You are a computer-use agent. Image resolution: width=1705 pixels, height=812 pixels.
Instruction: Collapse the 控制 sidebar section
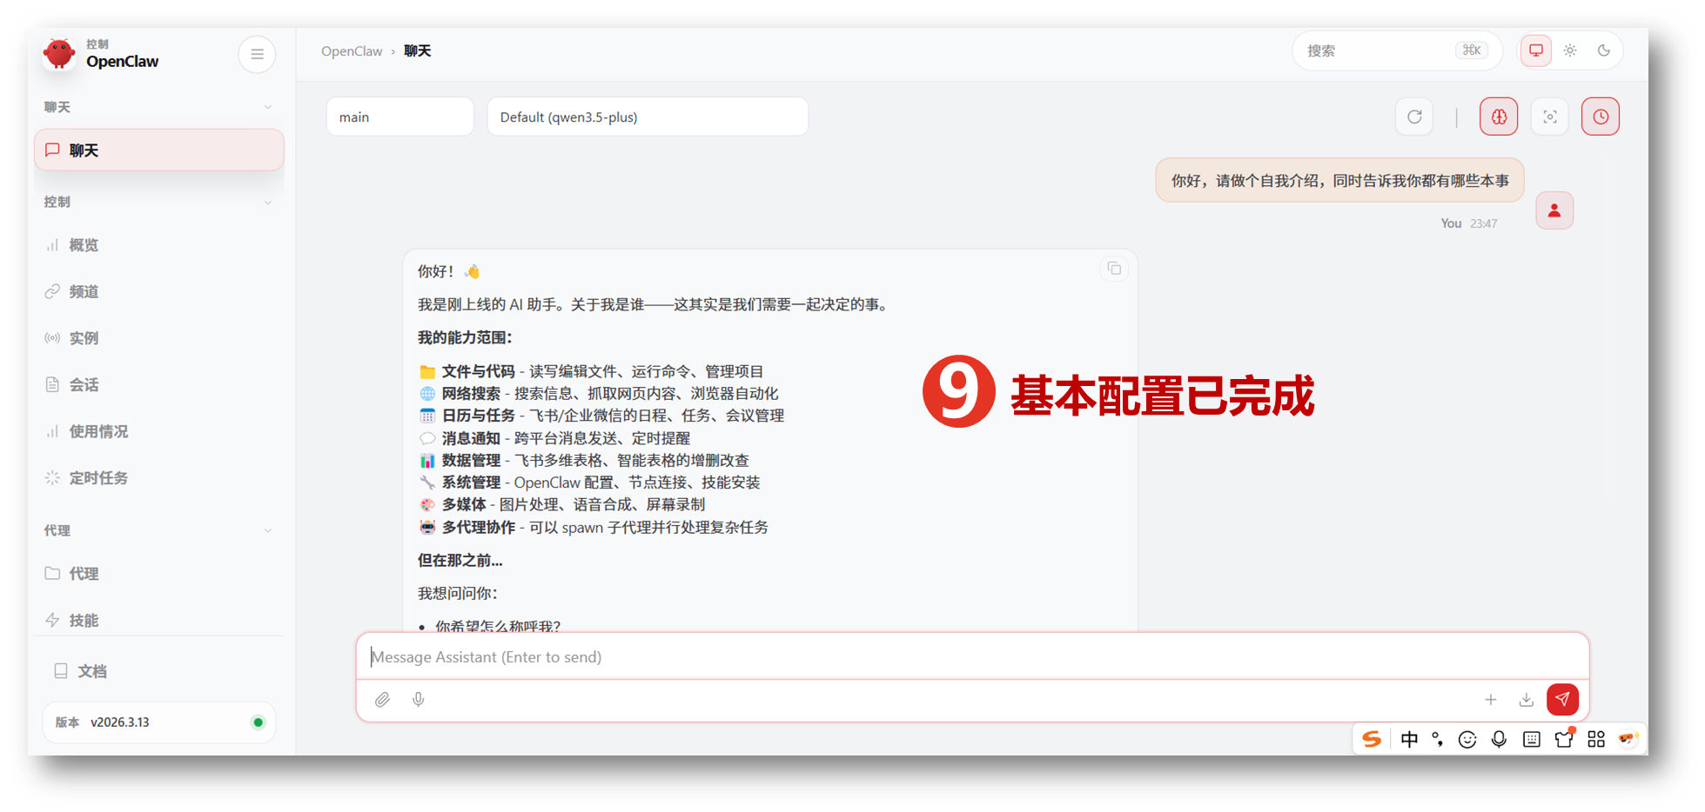tap(268, 202)
